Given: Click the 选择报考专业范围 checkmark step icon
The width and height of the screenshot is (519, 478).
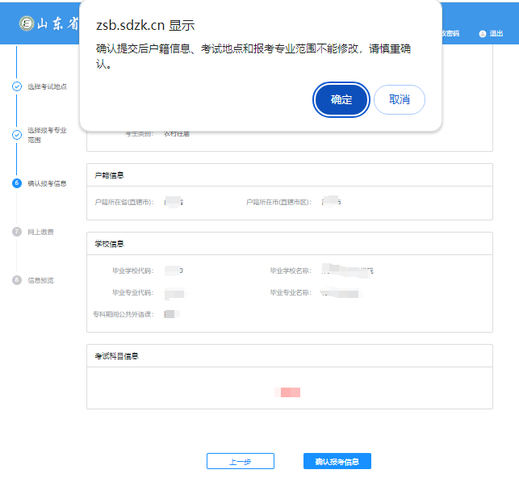Looking at the screenshot, I should coord(17,135).
